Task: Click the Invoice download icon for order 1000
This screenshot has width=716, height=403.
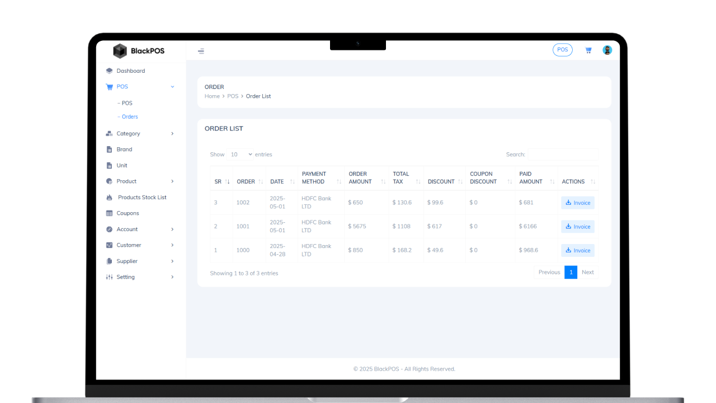Action: [569, 250]
